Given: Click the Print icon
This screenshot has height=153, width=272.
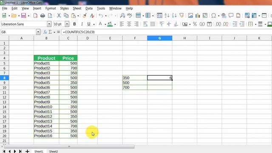Looking at the screenshot, I should pos(42,16).
